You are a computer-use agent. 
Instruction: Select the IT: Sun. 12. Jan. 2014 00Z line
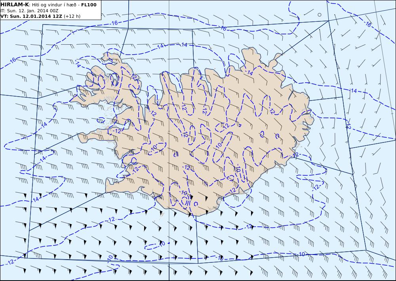[29, 11]
